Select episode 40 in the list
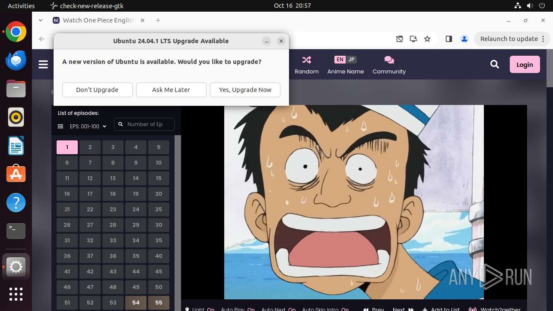The image size is (553, 311). [x=159, y=256]
